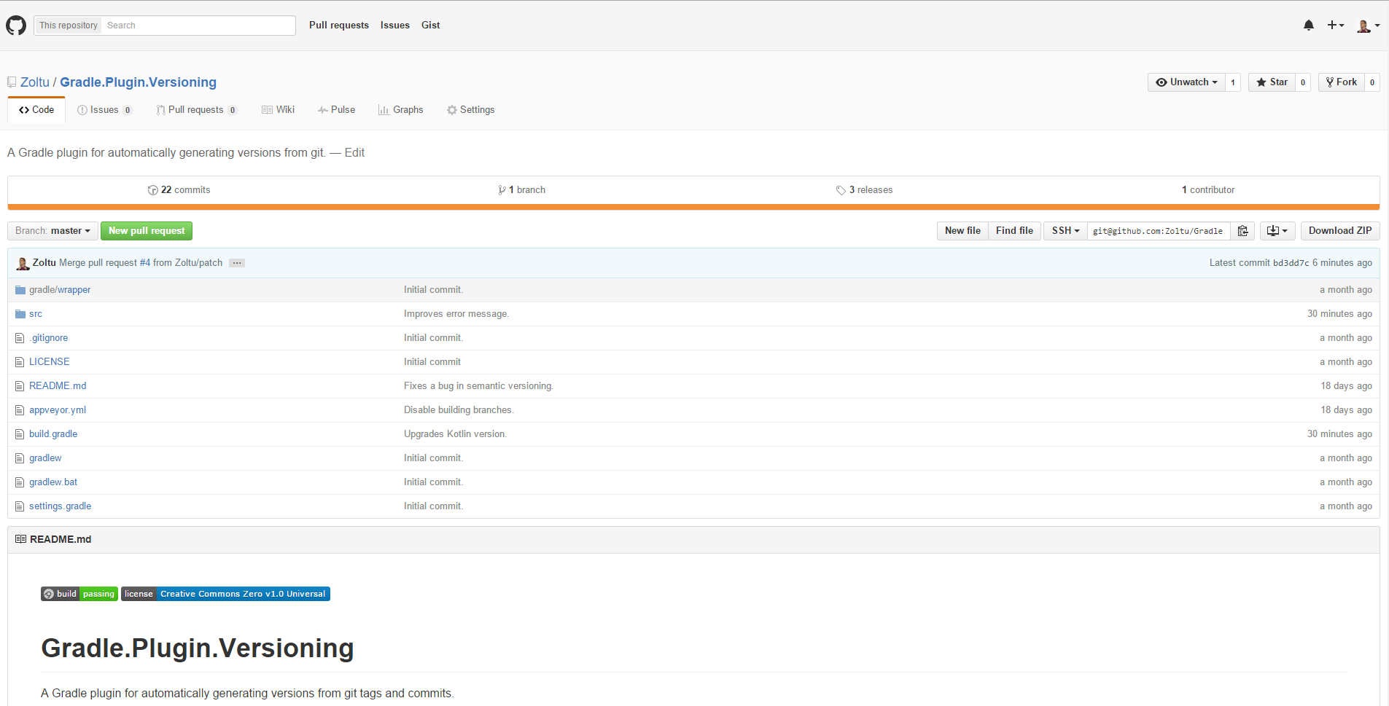Image resolution: width=1389 pixels, height=706 pixels.
Task: Open the Graphs tab
Action: tap(400, 110)
